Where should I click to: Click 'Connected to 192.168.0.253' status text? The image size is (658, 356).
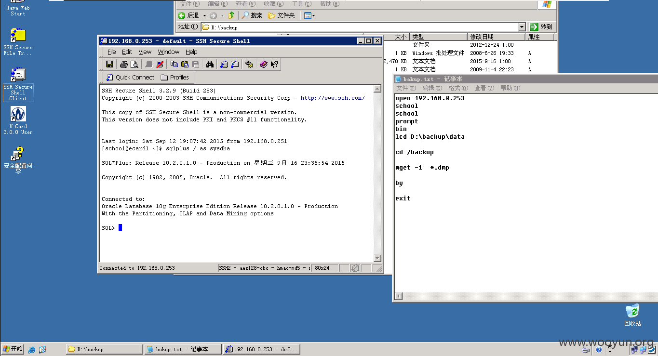[137, 268]
